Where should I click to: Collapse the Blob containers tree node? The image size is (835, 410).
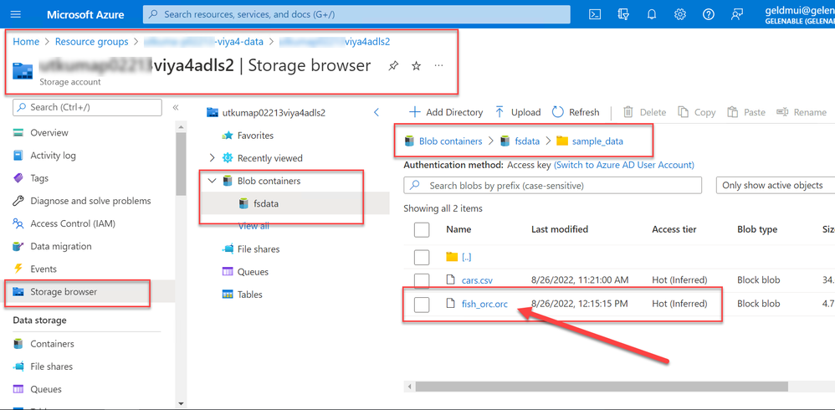point(213,181)
